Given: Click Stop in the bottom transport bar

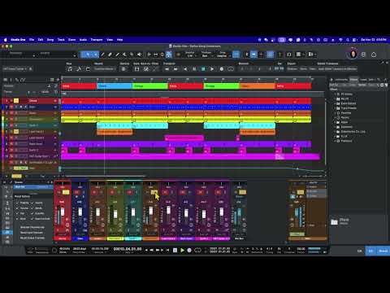Looking at the screenshot, I should (x=175, y=250).
